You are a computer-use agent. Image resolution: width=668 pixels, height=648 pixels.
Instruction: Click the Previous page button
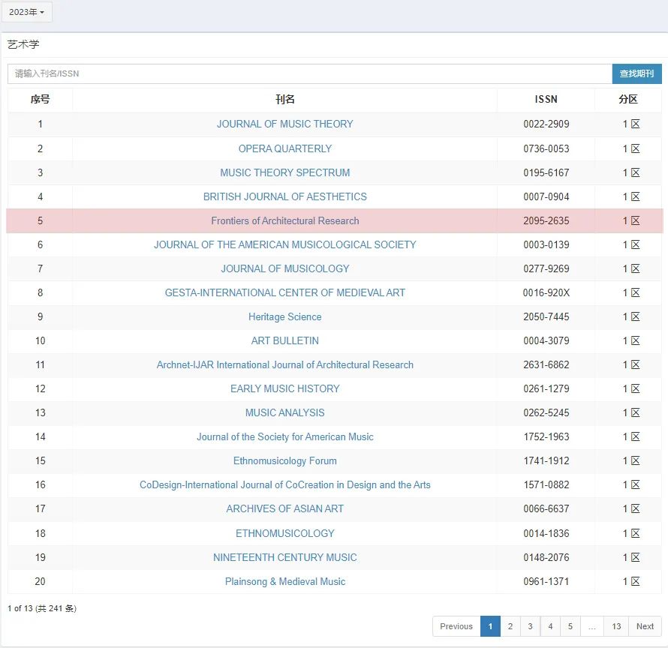coord(456,626)
